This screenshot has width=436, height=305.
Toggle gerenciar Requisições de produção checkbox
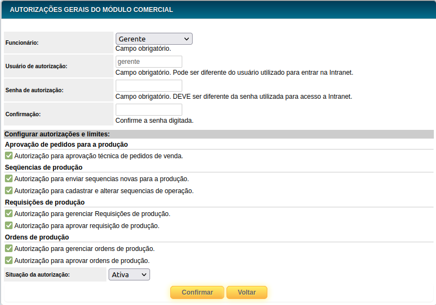click(x=9, y=213)
